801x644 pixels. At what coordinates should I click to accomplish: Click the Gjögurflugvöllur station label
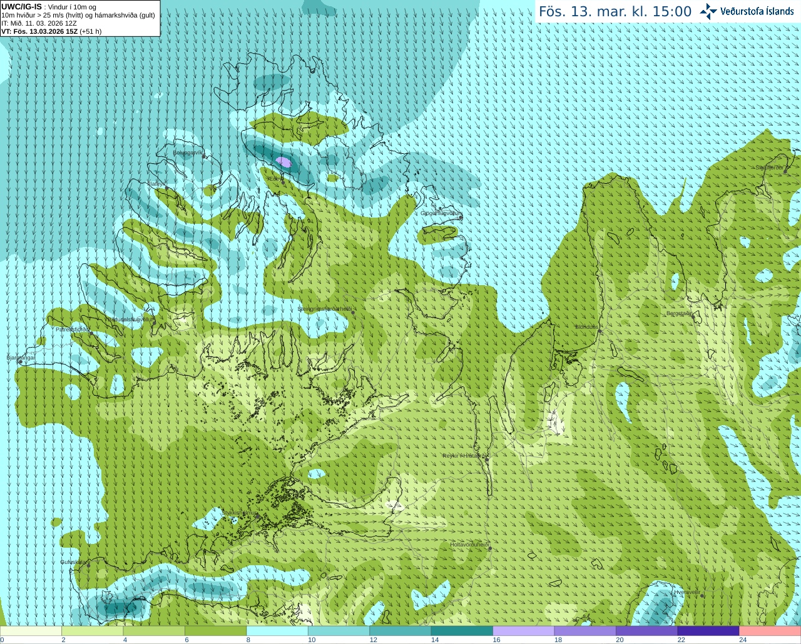[441, 213]
